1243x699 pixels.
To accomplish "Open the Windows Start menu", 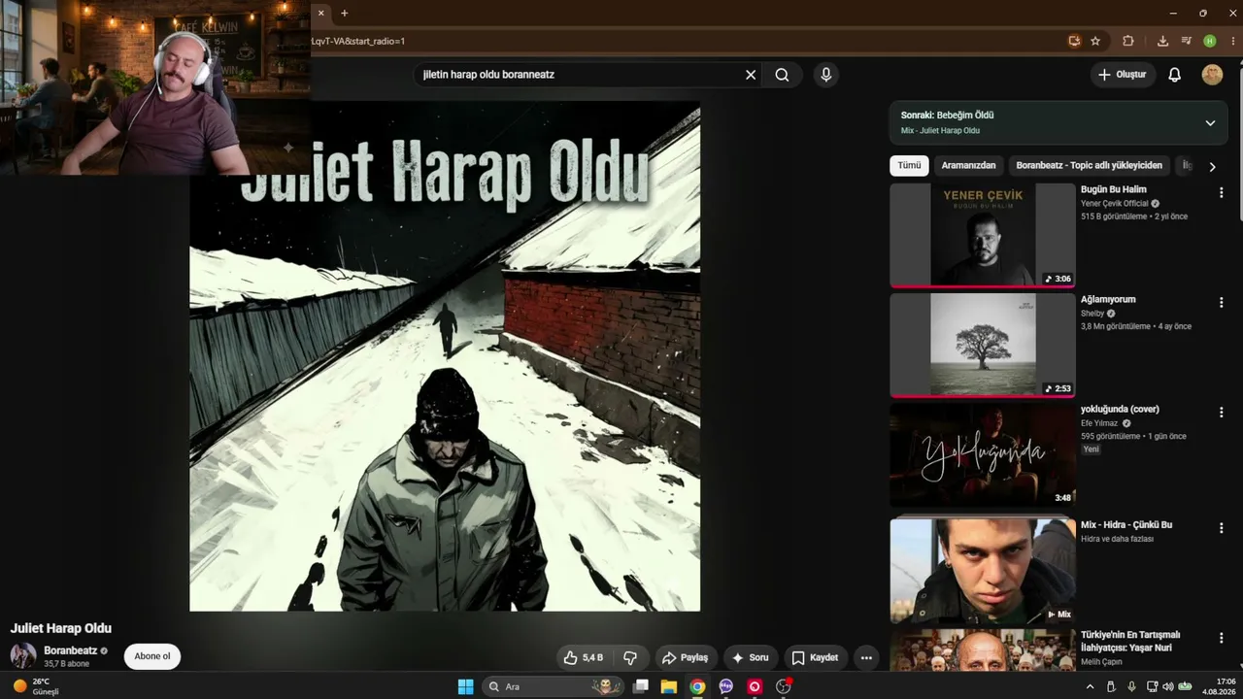I will (x=466, y=686).
